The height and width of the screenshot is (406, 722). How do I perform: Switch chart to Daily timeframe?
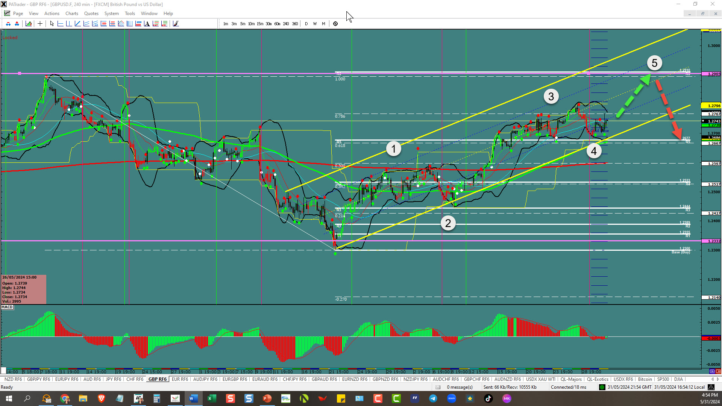click(306, 24)
